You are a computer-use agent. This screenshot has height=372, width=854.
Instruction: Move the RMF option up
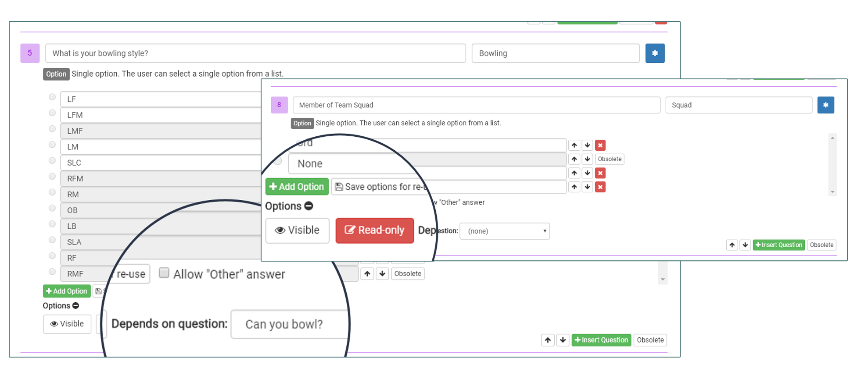pos(367,274)
